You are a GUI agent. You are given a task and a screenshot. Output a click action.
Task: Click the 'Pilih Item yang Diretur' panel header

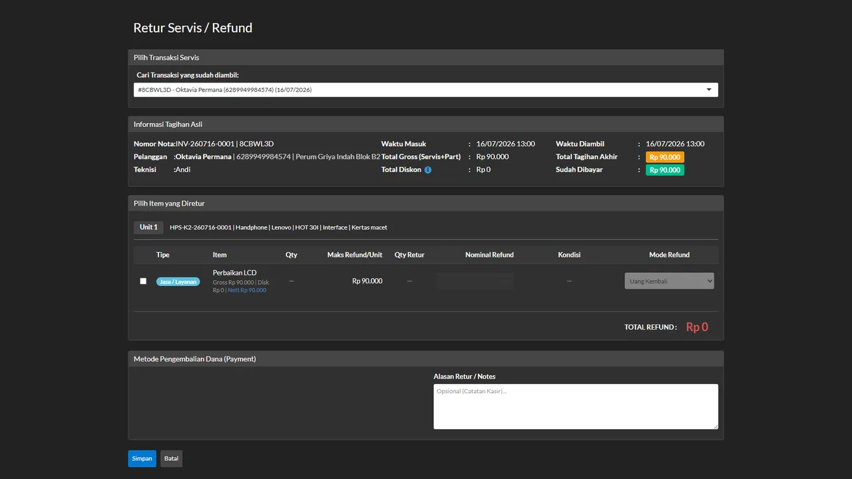pyautogui.click(x=426, y=204)
